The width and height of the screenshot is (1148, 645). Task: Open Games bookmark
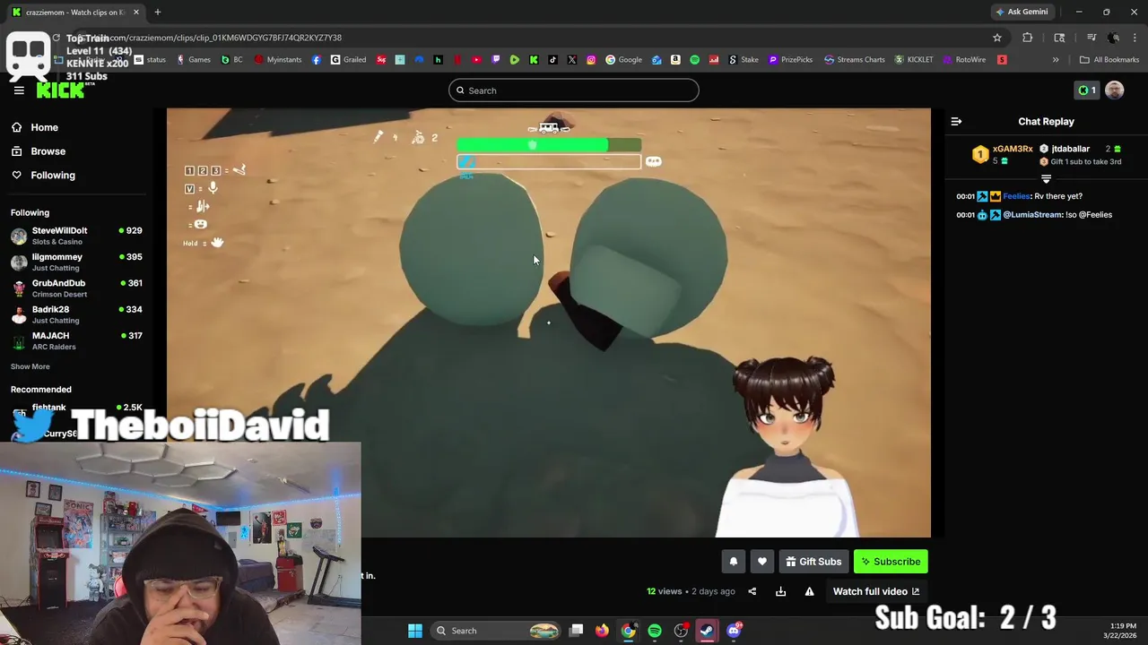click(x=194, y=60)
